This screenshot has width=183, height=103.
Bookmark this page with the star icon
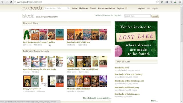click(x=157, y=2)
